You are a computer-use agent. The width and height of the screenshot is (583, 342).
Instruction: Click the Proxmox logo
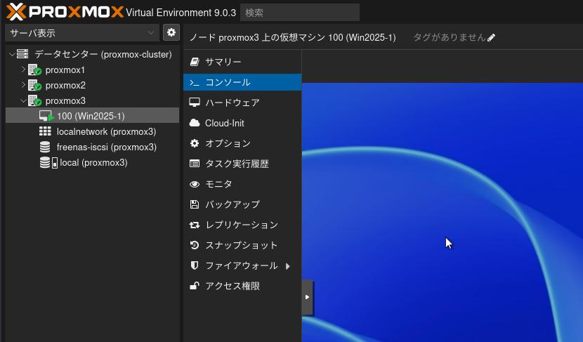click(x=65, y=12)
